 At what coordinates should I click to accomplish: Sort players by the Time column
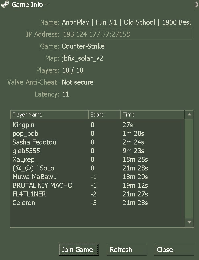tap(152, 115)
